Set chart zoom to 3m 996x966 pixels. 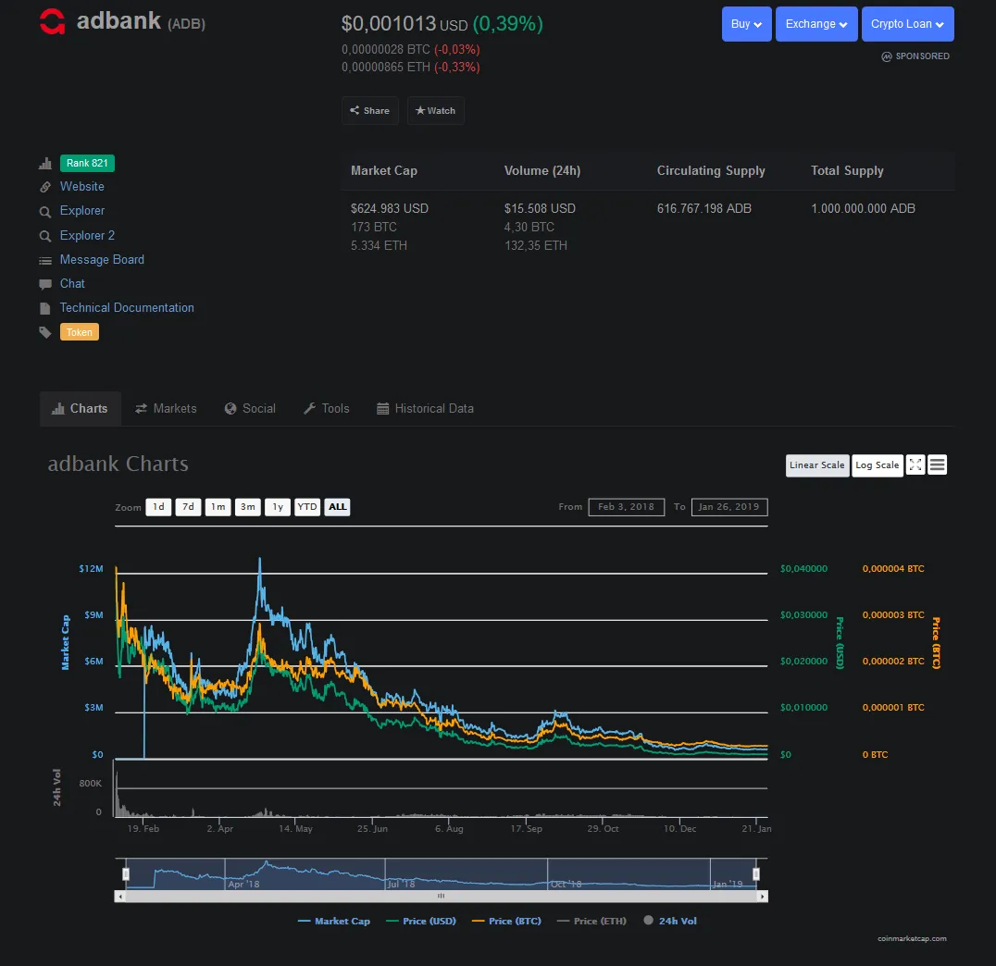(x=248, y=507)
